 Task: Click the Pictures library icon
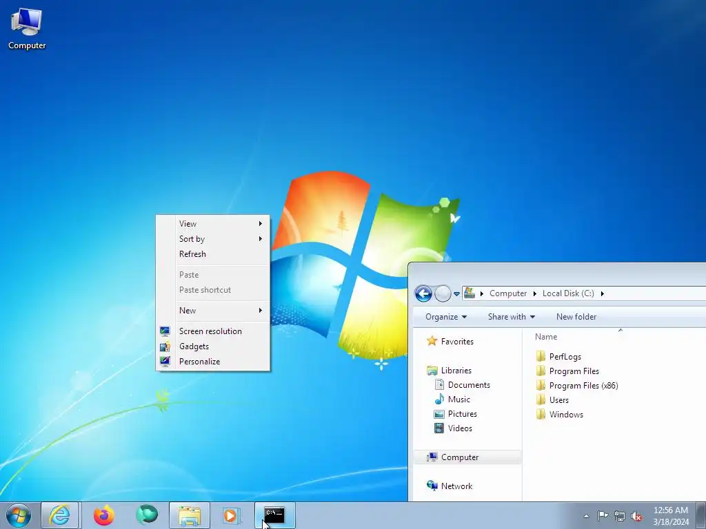(439, 414)
